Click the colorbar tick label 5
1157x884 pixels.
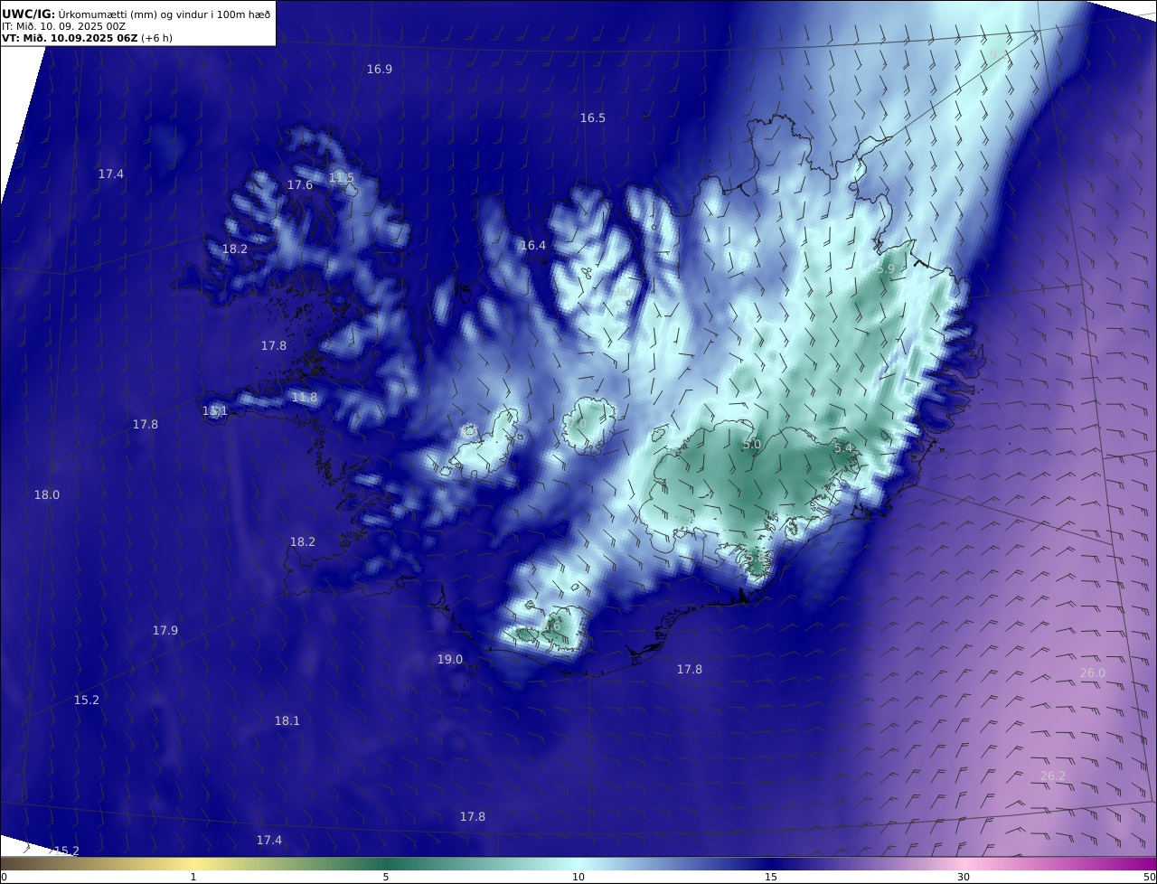(386, 877)
